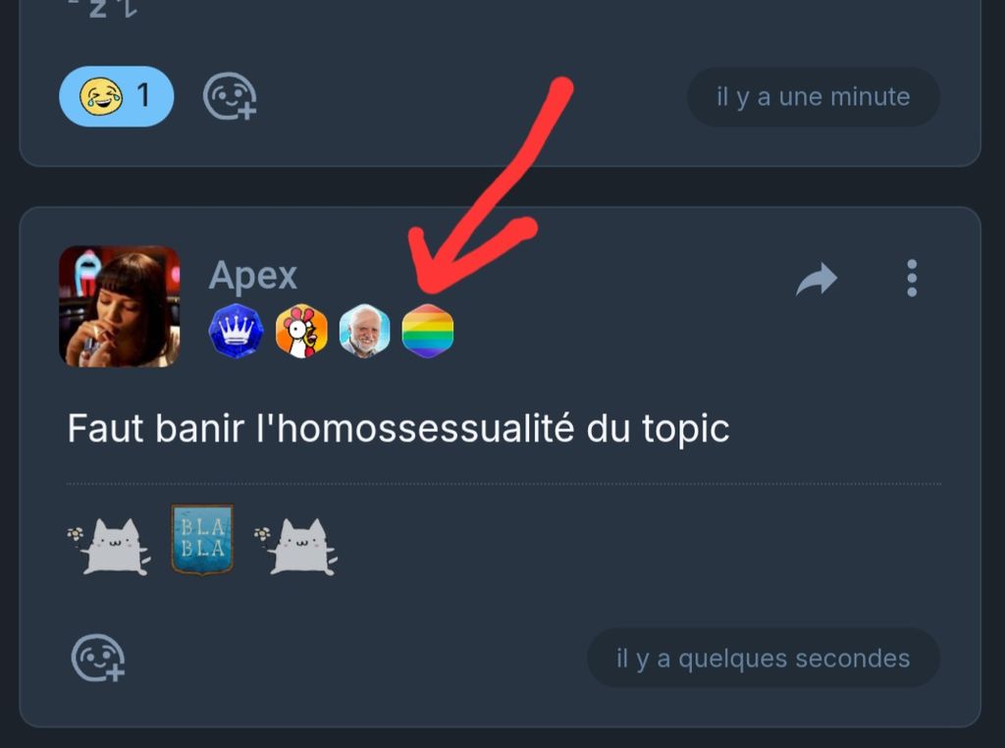The height and width of the screenshot is (748, 1005).
Task: Click the "il y a quelques secondes" timestamp
Action: [764, 659]
